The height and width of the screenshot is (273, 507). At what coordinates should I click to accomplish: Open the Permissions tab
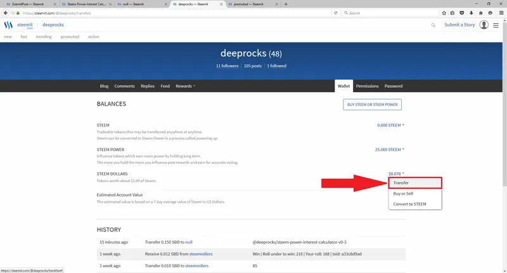(x=367, y=86)
